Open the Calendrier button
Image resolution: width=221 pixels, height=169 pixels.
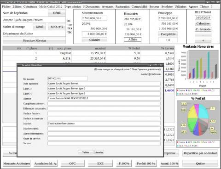pyautogui.click(x=203, y=23)
